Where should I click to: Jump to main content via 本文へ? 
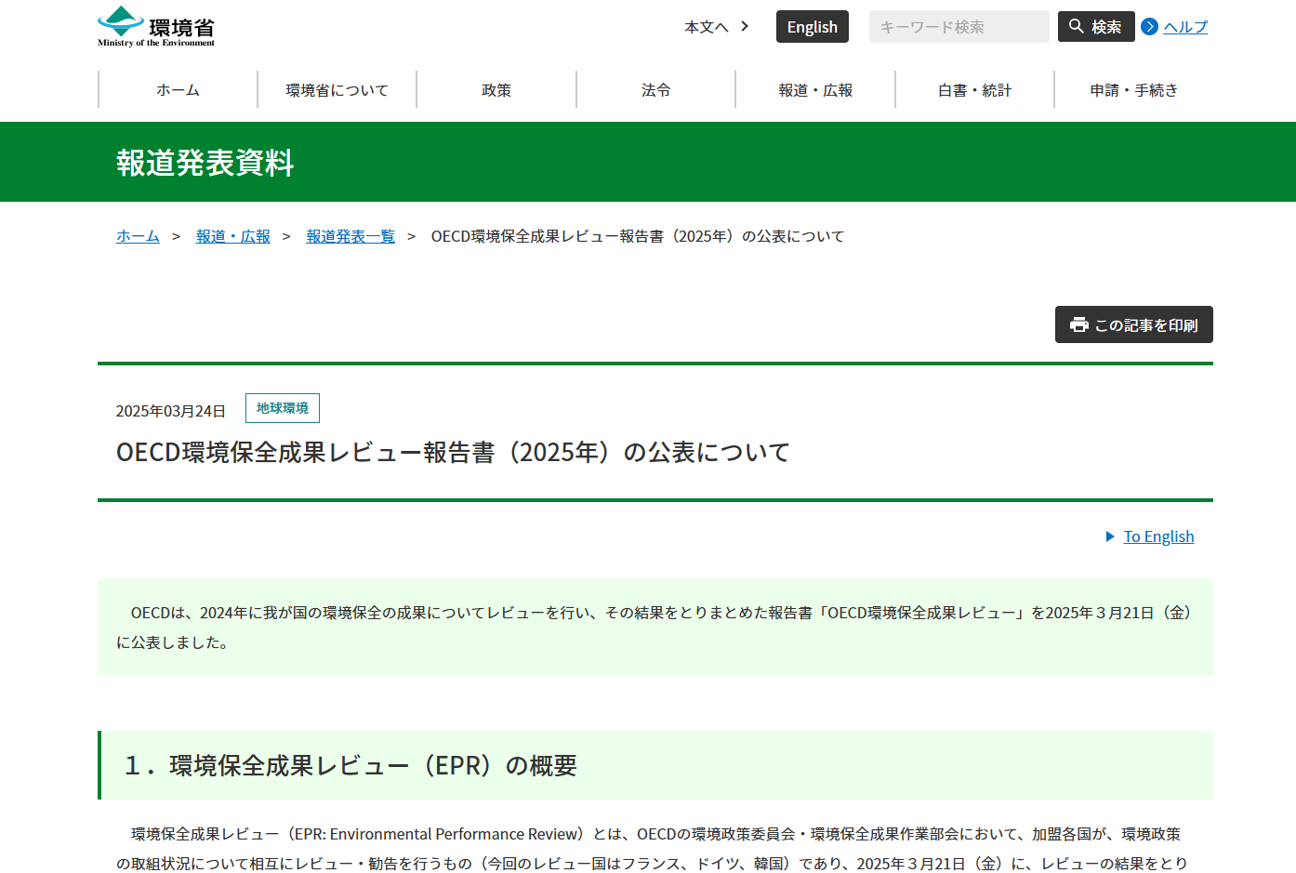[x=716, y=27]
